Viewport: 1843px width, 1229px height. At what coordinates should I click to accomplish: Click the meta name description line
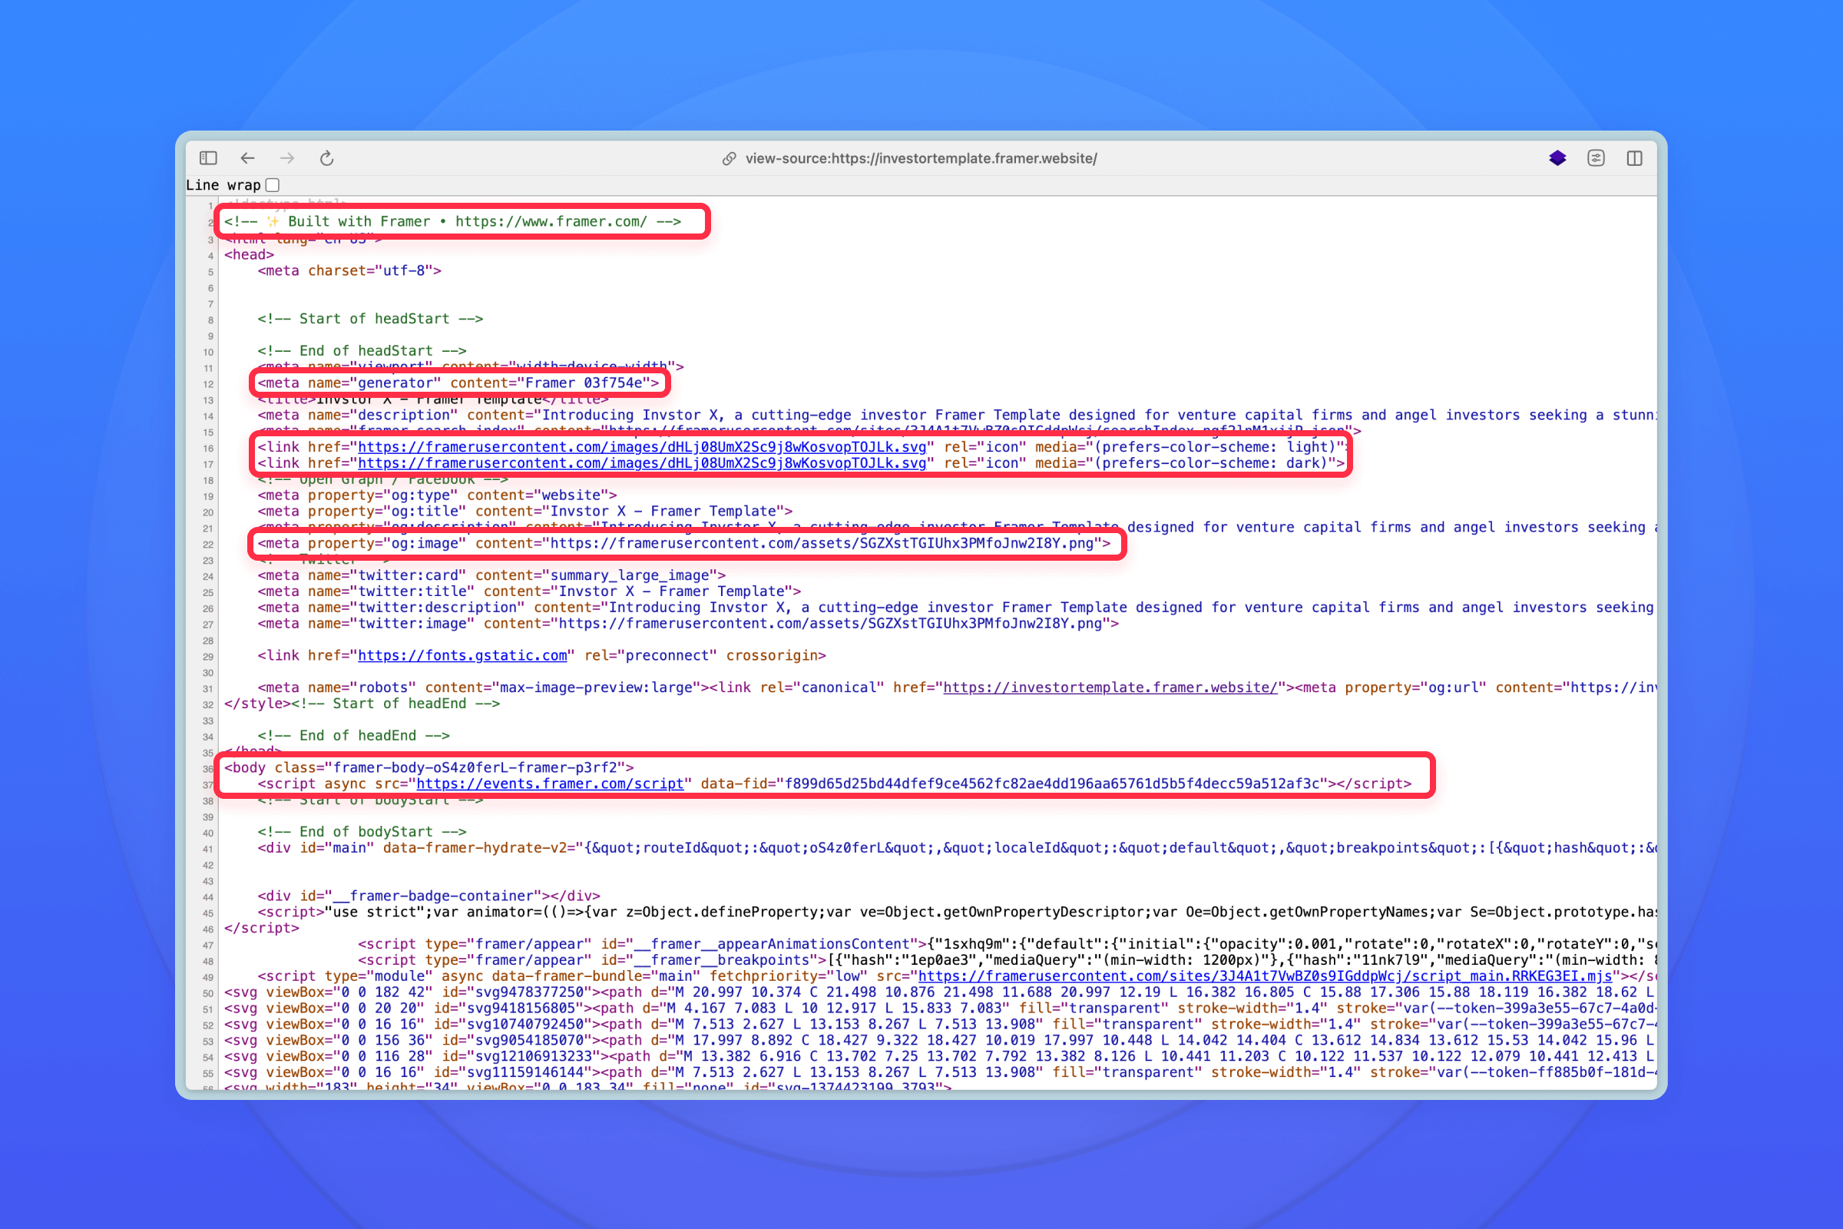click(x=956, y=416)
